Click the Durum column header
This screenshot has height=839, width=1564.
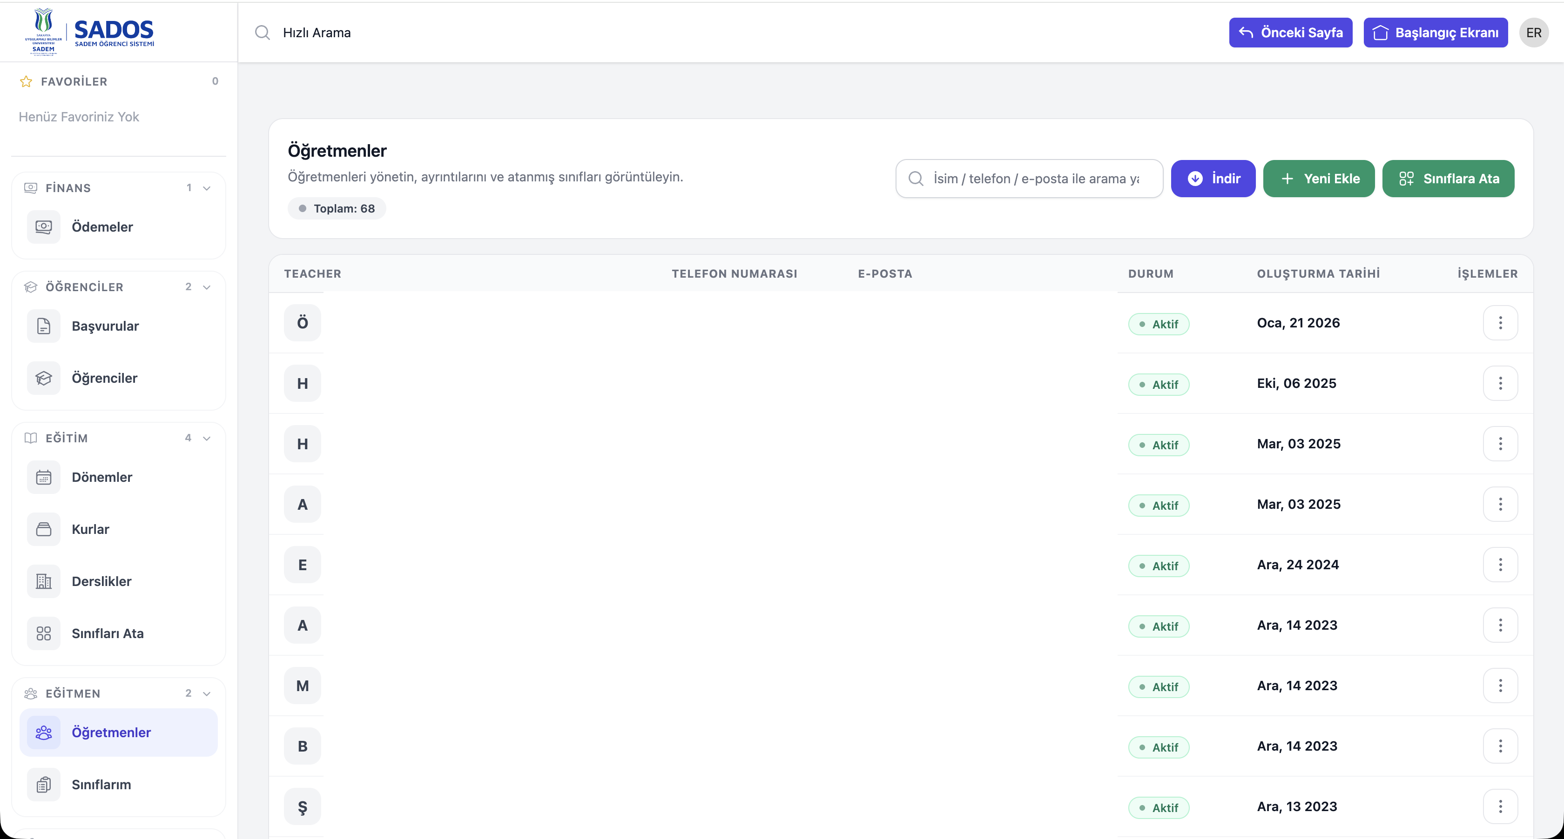point(1151,273)
